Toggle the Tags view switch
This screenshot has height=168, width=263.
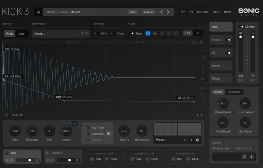click(x=131, y=34)
